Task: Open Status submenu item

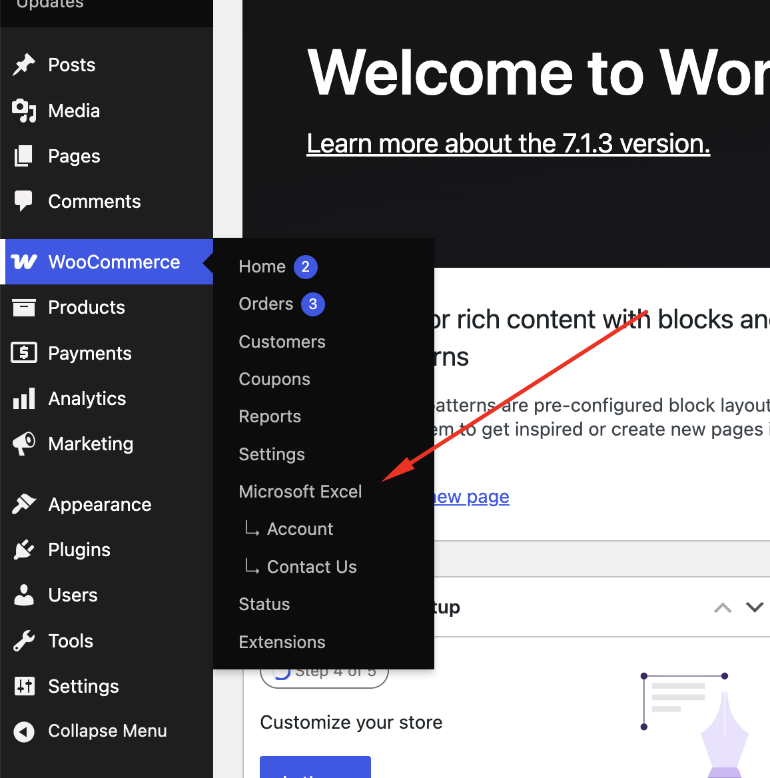Action: coord(264,604)
